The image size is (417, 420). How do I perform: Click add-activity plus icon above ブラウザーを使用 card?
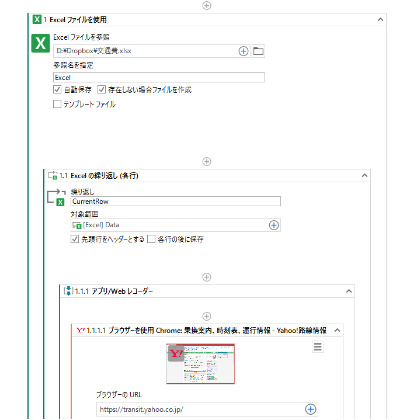(206, 315)
